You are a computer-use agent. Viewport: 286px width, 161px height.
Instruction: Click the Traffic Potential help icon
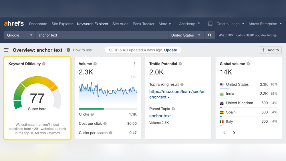(180, 64)
